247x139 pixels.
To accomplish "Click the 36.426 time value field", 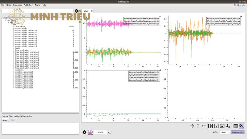I will pos(100,132).
